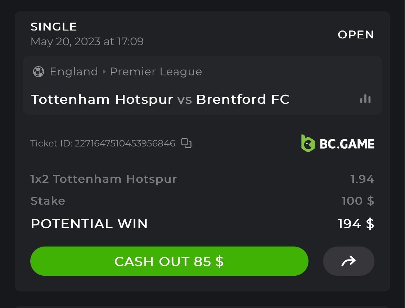Screen dimensions: 405x308
Task: Click the breadcrumb arrow after England
Action: (x=104, y=72)
